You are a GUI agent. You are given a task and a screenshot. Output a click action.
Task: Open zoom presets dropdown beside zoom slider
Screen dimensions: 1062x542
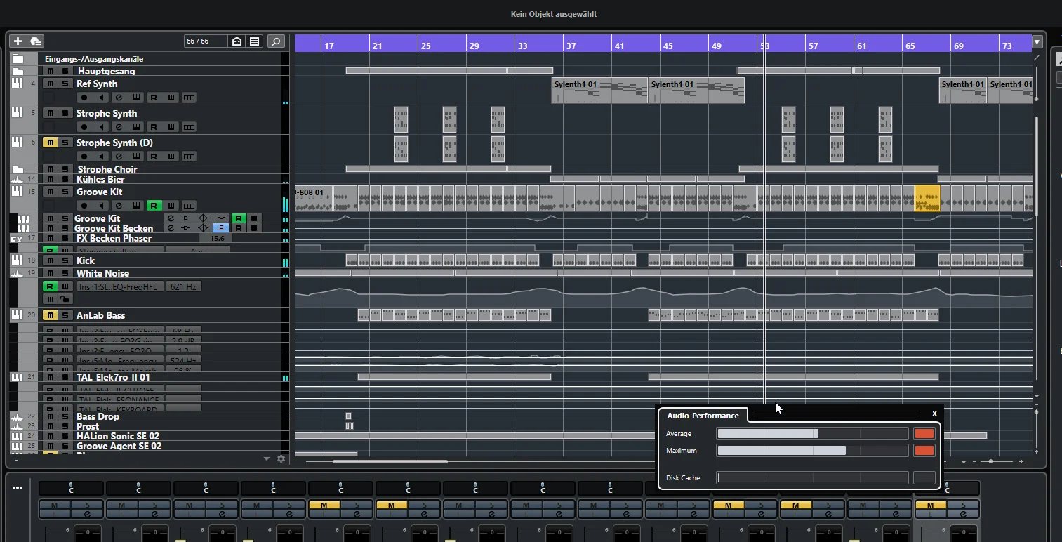(x=964, y=461)
